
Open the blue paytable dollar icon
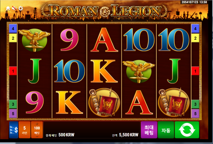click(x=14, y=130)
